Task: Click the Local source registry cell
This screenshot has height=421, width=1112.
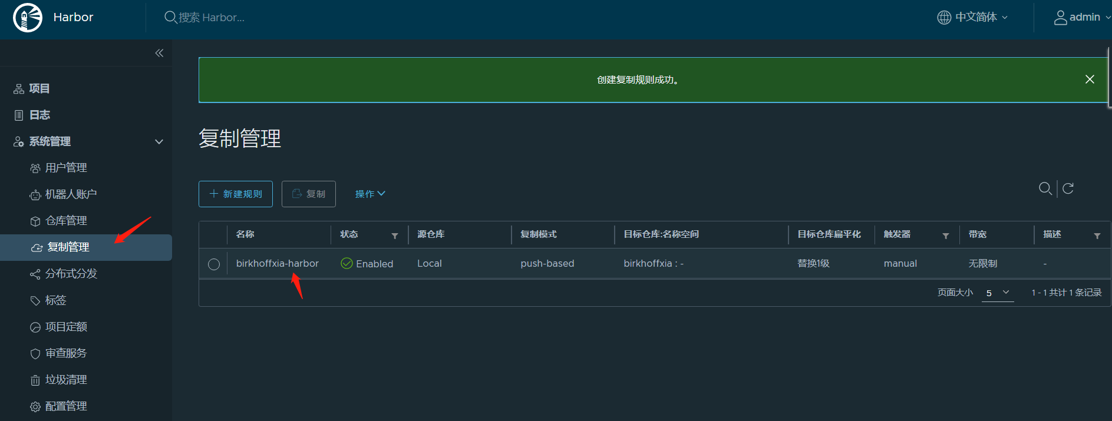Action: click(x=429, y=263)
